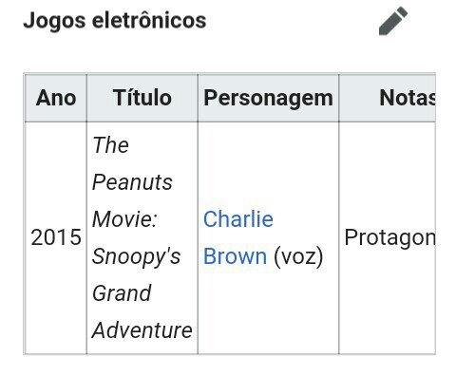
Task: Click the italic word Peanuts
Action: (132, 182)
